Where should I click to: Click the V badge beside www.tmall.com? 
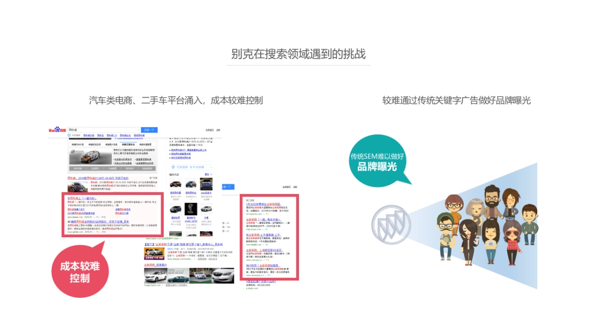click(x=266, y=245)
